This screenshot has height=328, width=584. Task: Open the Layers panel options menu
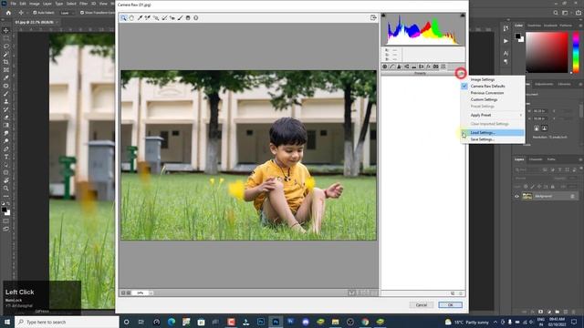coord(580,159)
